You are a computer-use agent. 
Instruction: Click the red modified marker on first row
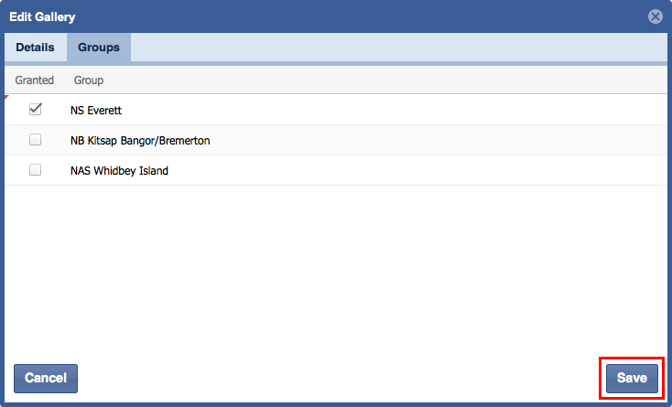pyautogui.click(x=7, y=97)
